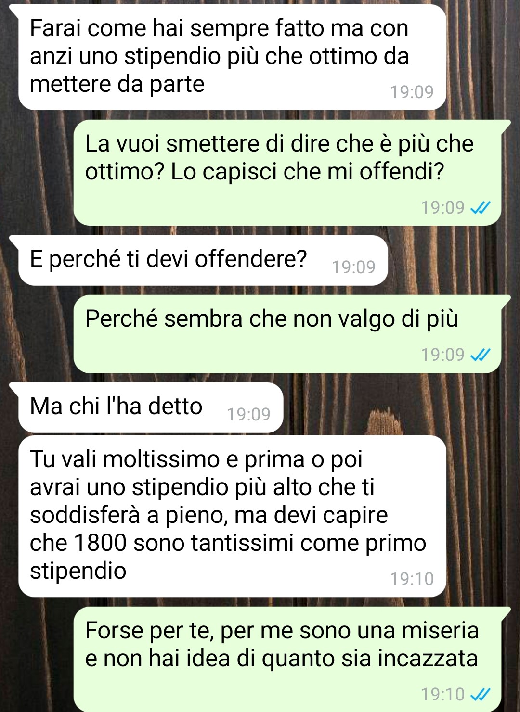The image size is (520, 712).
Task: Tap blue double-check on 'non valgo di più'
Action: (480, 355)
